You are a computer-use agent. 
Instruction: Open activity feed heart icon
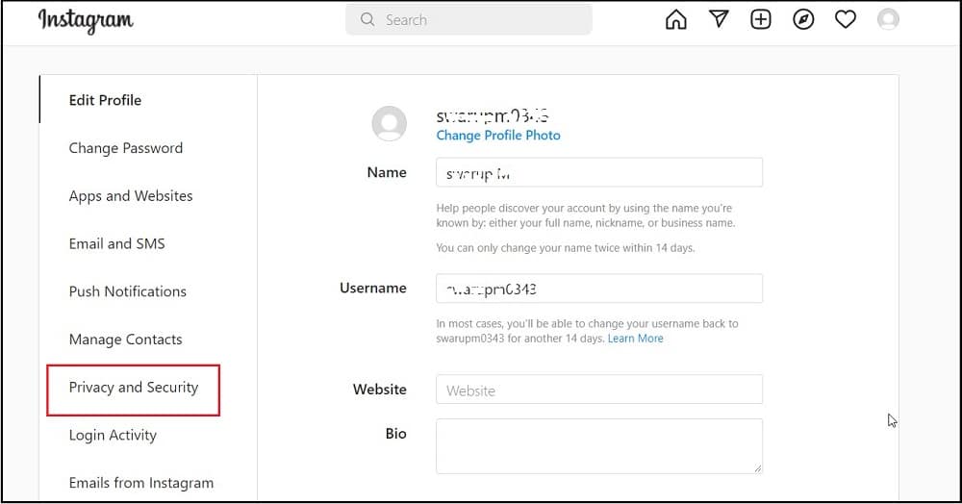(846, 19)
